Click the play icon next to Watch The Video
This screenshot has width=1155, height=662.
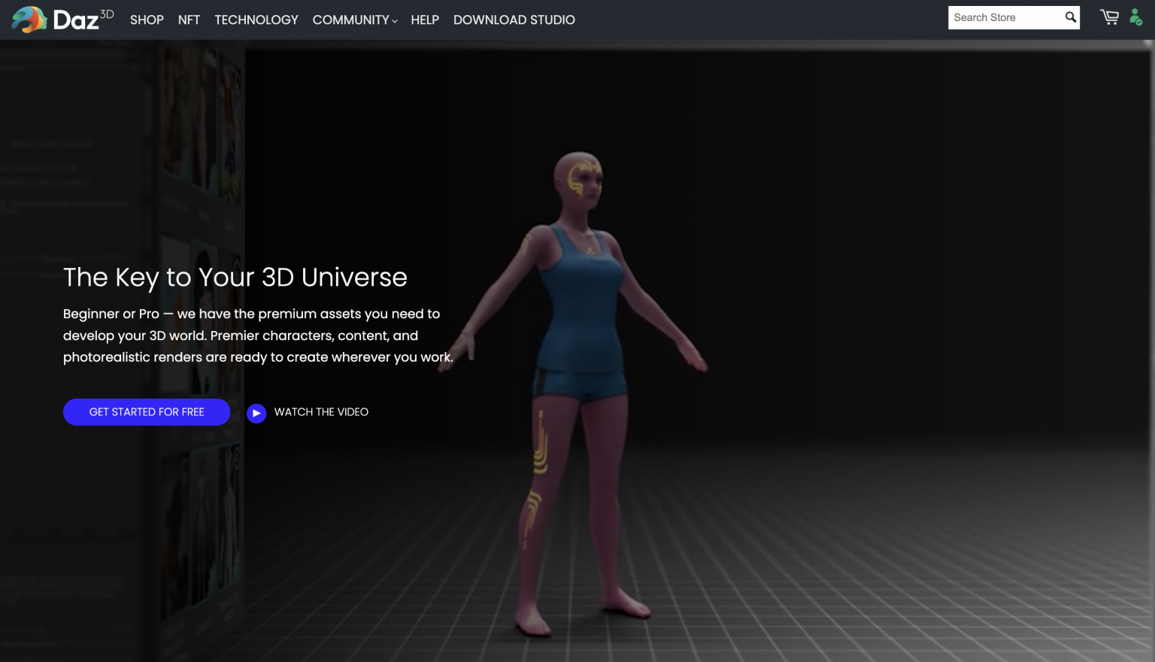(x=256, y=412)
